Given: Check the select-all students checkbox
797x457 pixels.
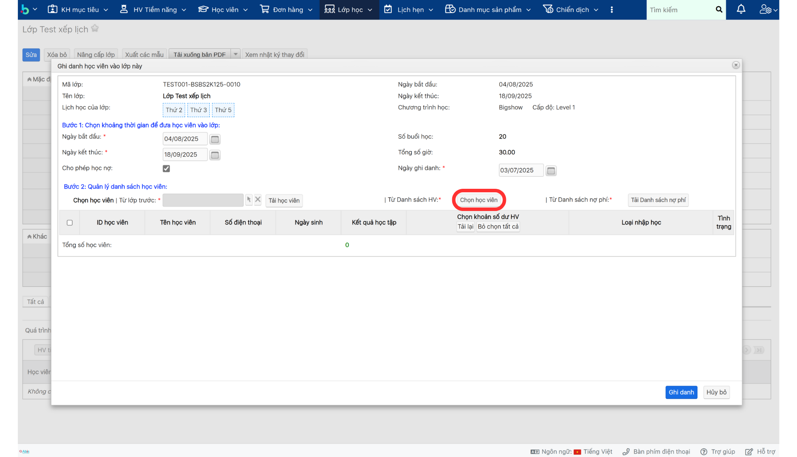Looking at the screenshot, I should coord(70,223).
